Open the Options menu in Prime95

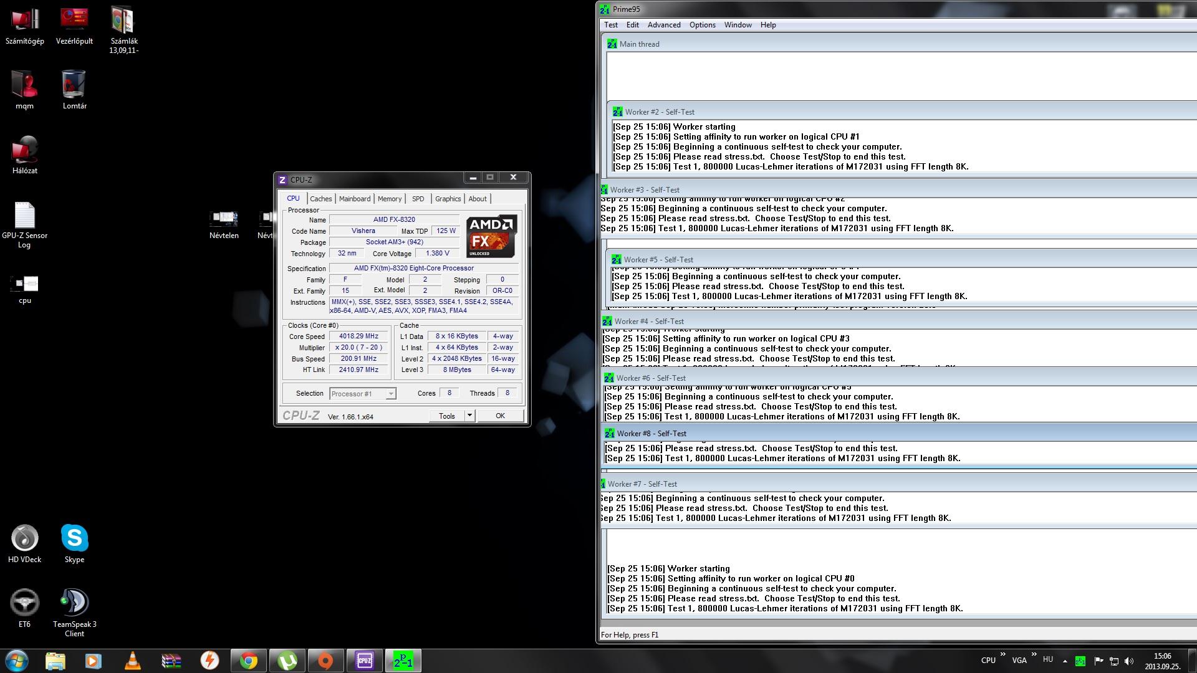(x=703, y=25)
